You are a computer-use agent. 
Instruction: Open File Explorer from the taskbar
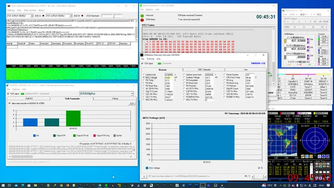point(35,186)
